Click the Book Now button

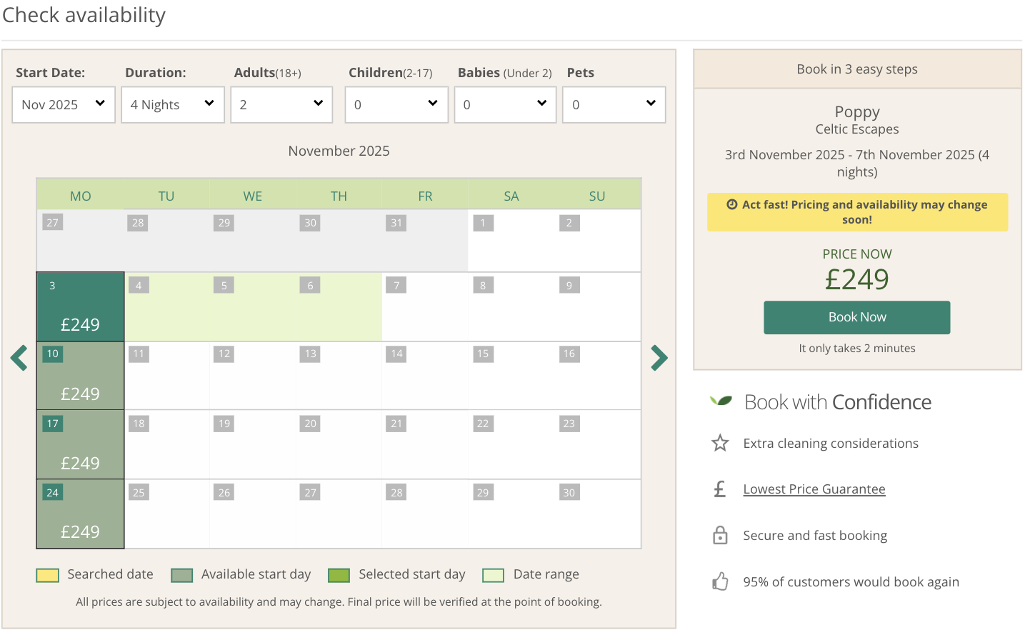tap(857, 317)
